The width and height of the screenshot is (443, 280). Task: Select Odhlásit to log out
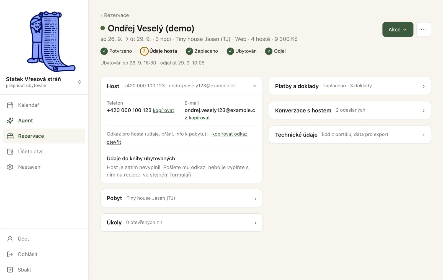click(44, 254)
